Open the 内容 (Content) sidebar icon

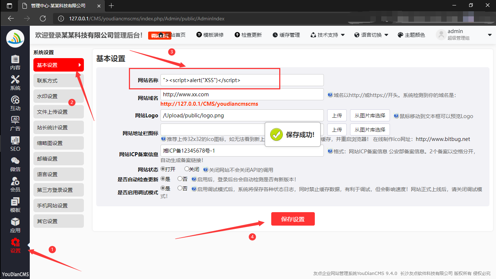[x=15, y=62]
